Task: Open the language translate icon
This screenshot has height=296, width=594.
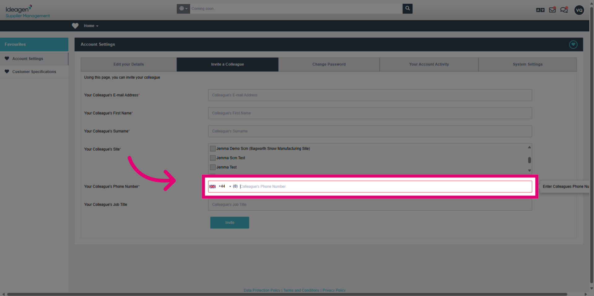Action: point(540,10)
